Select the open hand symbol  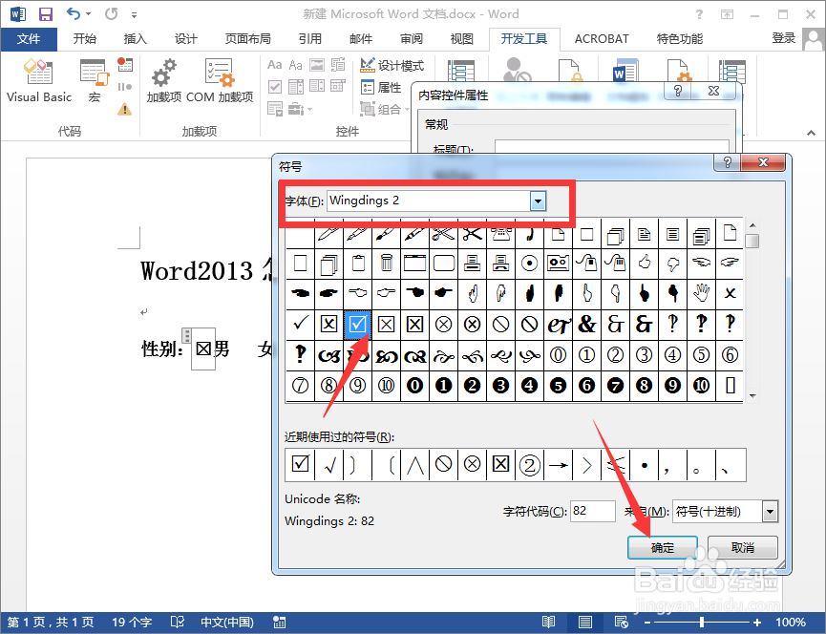tap(701, 293)
